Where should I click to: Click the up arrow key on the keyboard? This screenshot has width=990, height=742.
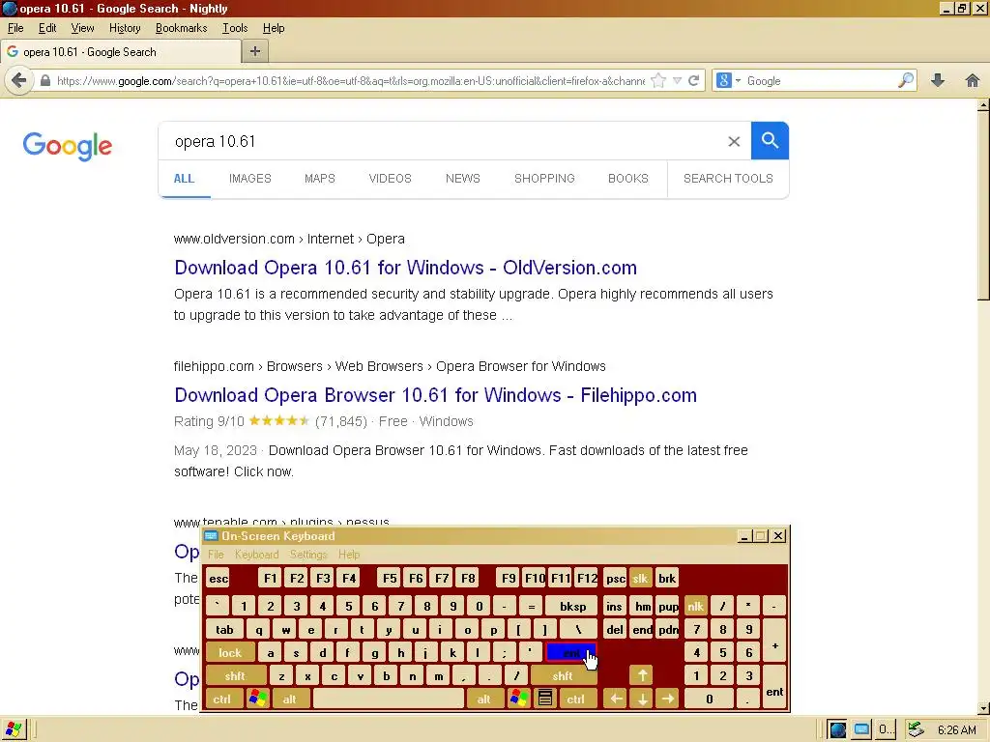tap(642, 675)
